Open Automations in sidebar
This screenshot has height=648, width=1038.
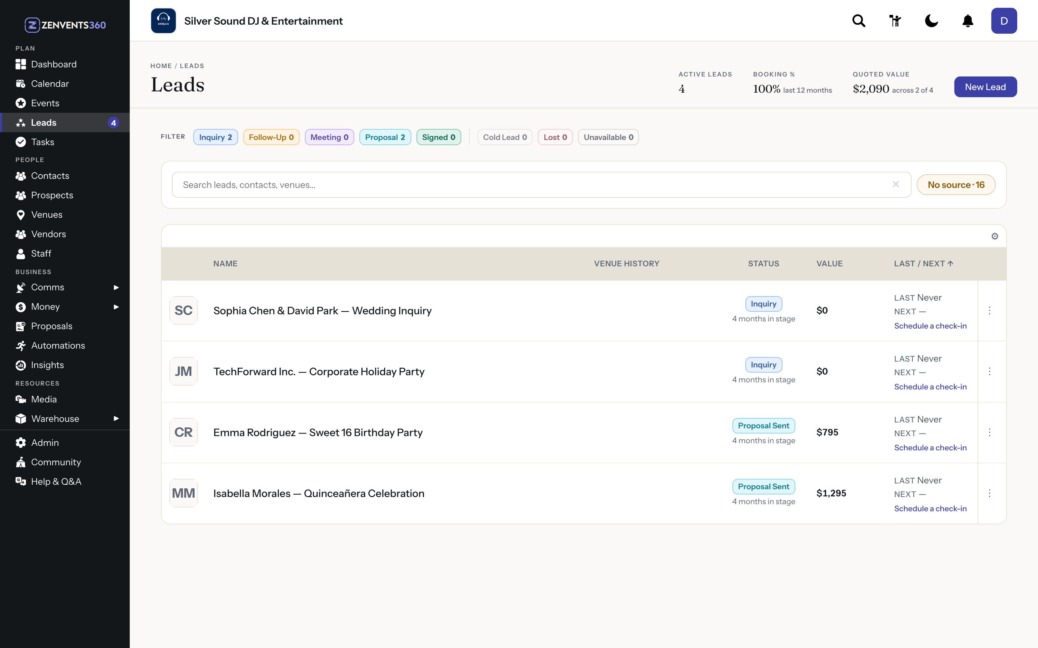coord(65,345)
